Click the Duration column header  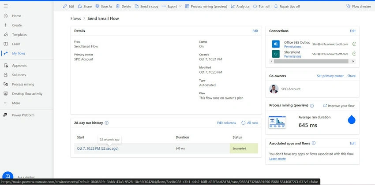point(182,137)
